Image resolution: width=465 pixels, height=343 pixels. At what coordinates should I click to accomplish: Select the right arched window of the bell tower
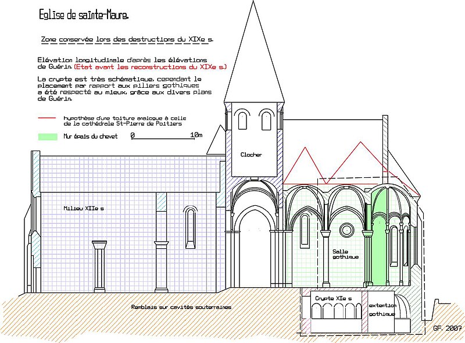click(266, 120)
